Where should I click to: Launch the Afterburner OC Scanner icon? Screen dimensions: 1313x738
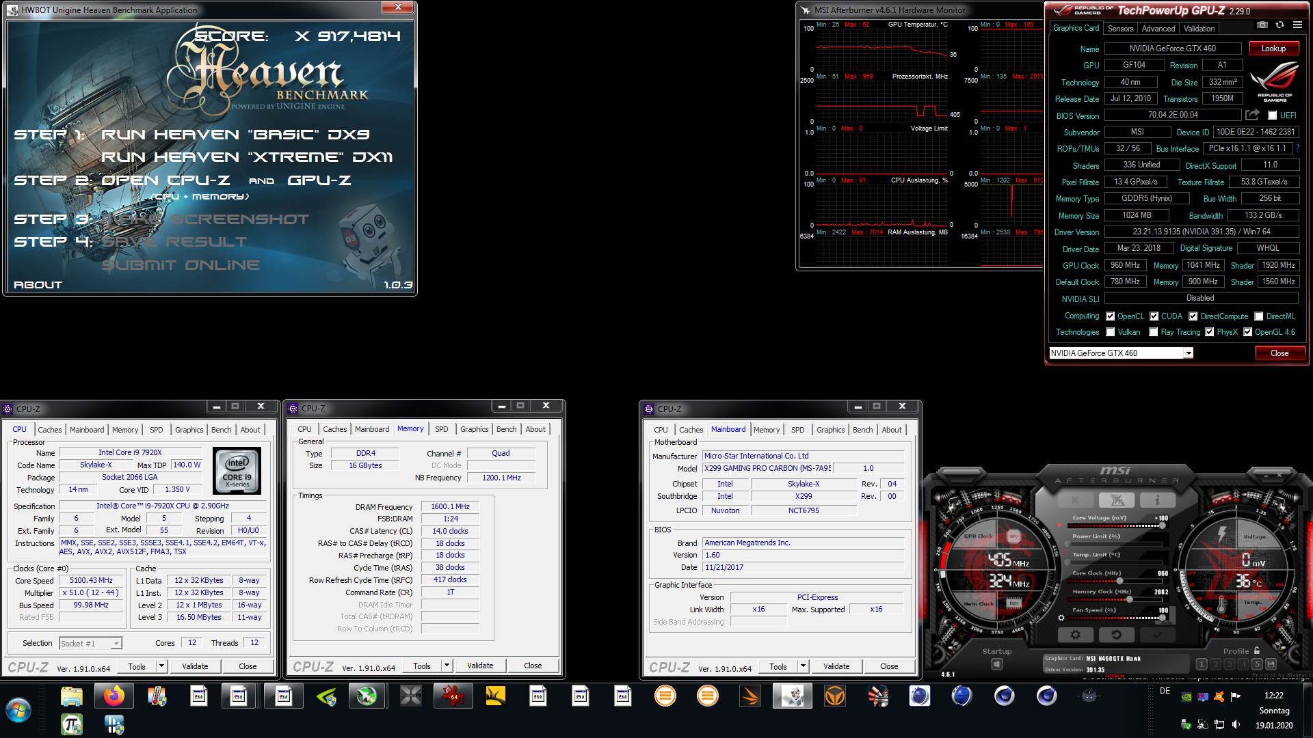pyautogui.click(x=1117, y=500)
